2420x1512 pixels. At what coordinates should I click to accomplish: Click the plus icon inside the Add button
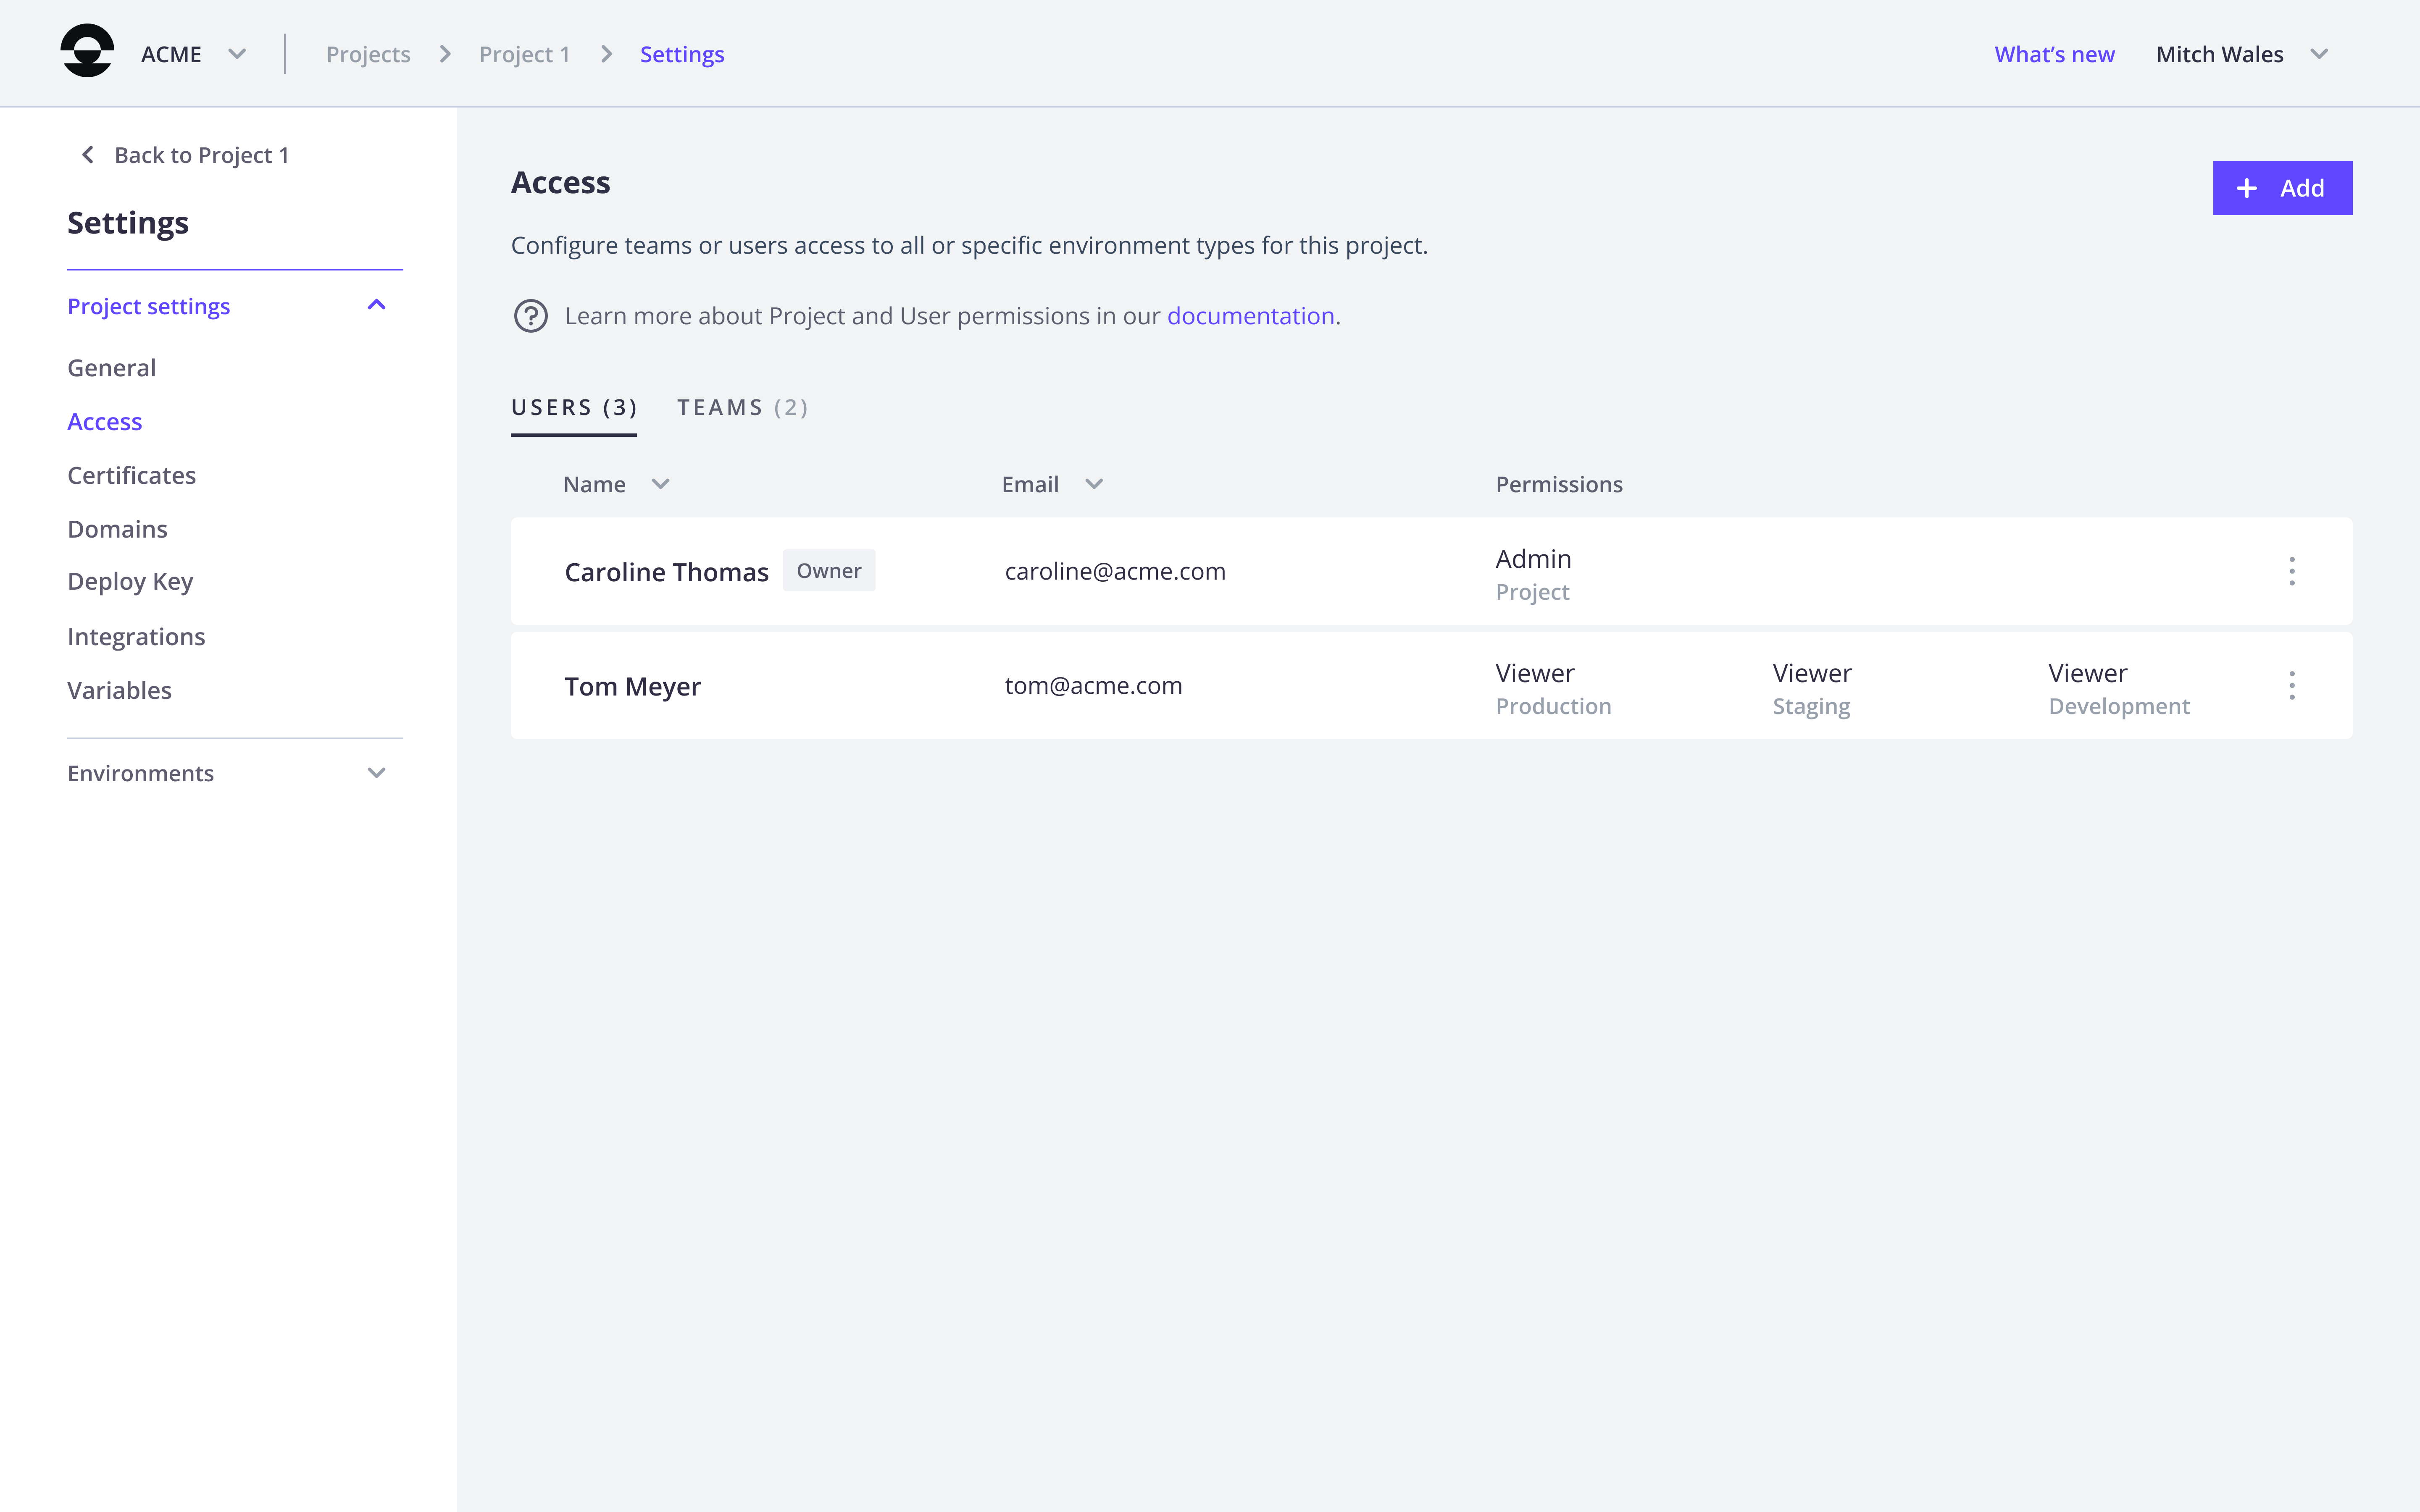tap(2247, 188)
